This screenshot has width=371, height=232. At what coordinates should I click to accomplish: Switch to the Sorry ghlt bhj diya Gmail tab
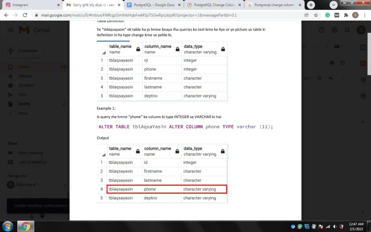coord(93,5)
